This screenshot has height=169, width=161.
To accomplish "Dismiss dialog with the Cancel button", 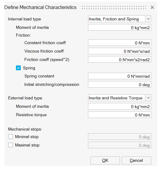I will point(136,160).
